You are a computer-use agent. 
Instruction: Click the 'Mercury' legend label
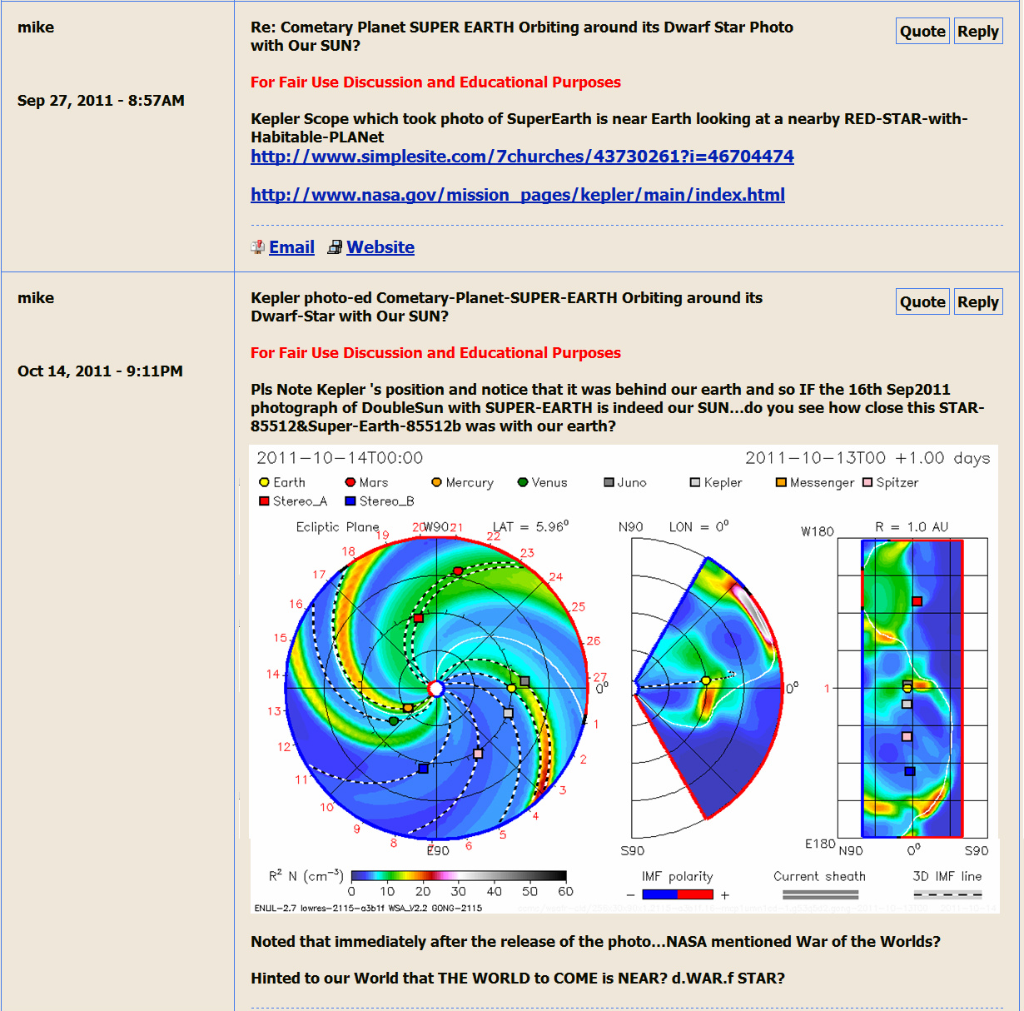(470, 483)
